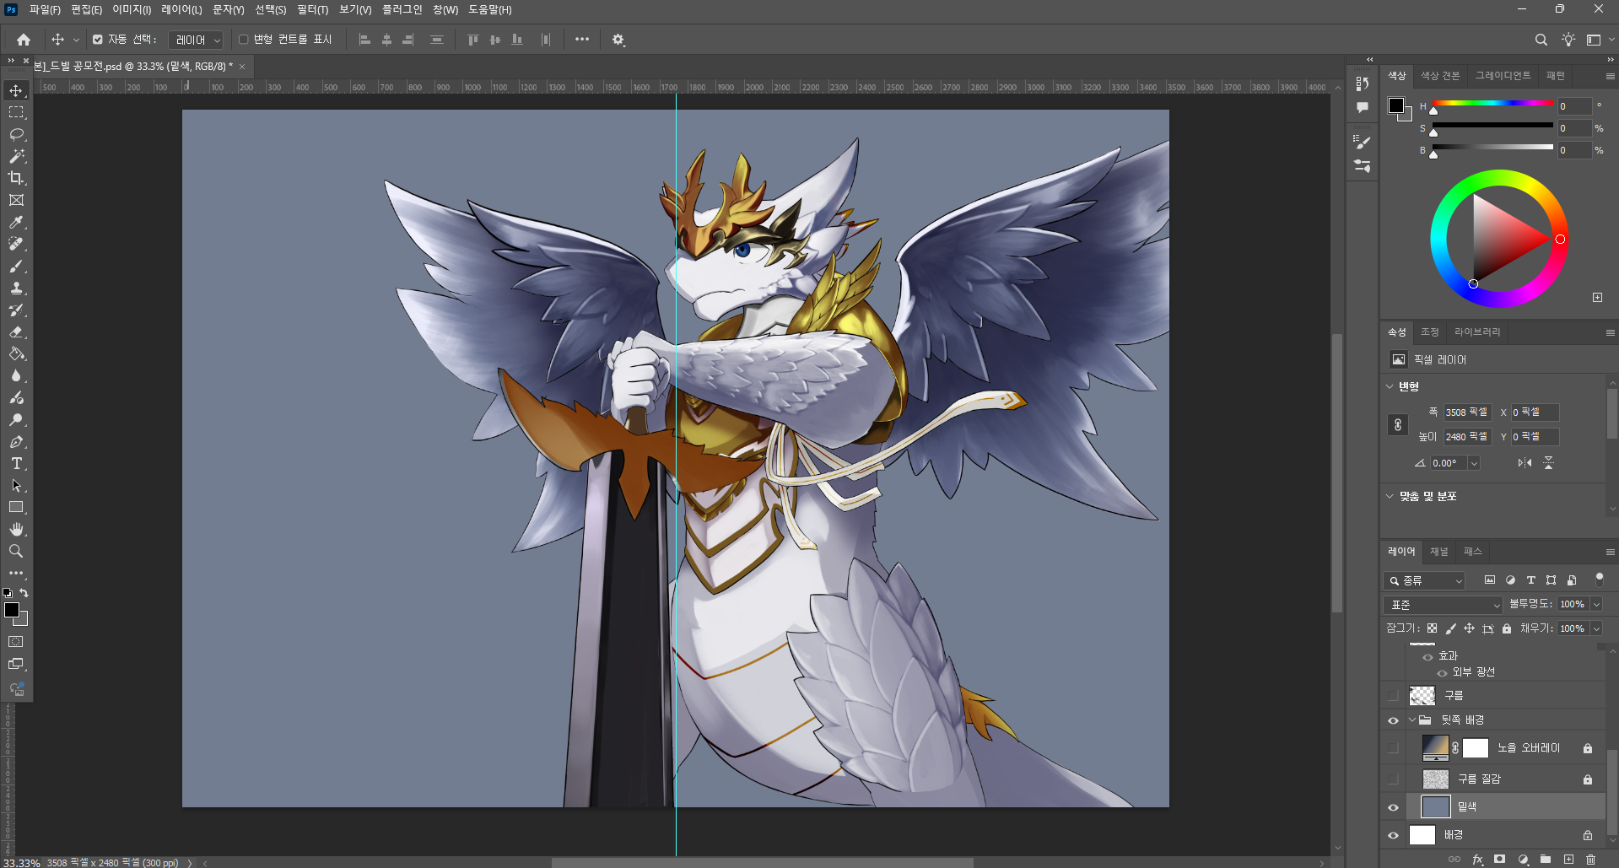Collapse the 맞춤 및 분포 section
The image size is (1619, 868).
(1390, 496)
